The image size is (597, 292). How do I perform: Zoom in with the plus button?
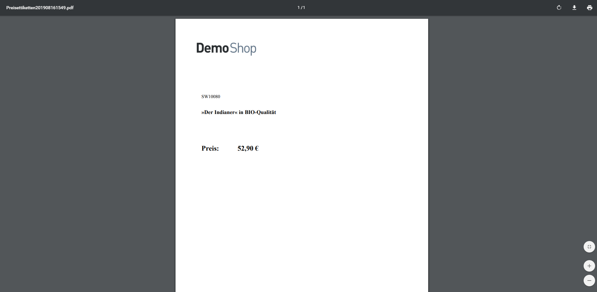coord(589,266)
